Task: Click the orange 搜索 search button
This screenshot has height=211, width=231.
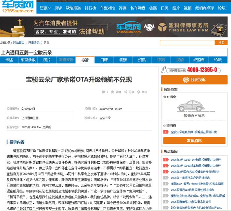Action: point(221,43)
